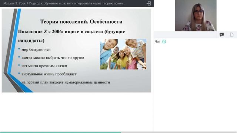Click the bullet 'виртуальная жизнь преобладает'
The width and height of the screenshot is (237, 133).
(49, 74)
